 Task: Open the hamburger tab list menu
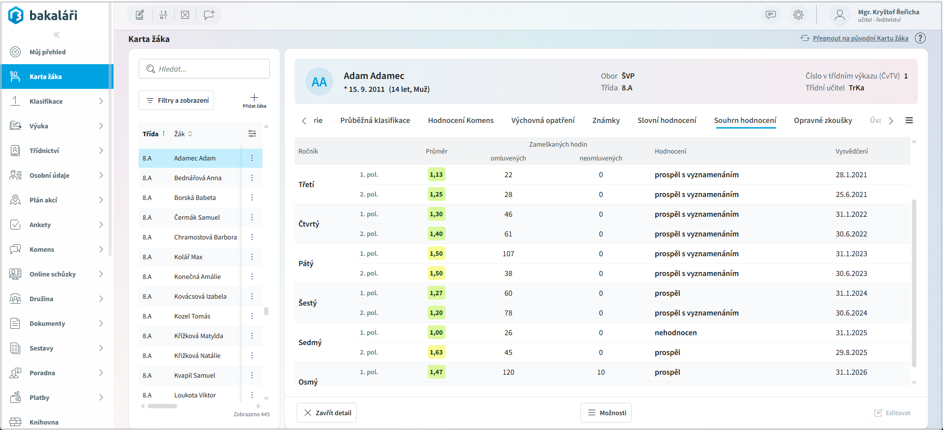(x=909, y=120)
